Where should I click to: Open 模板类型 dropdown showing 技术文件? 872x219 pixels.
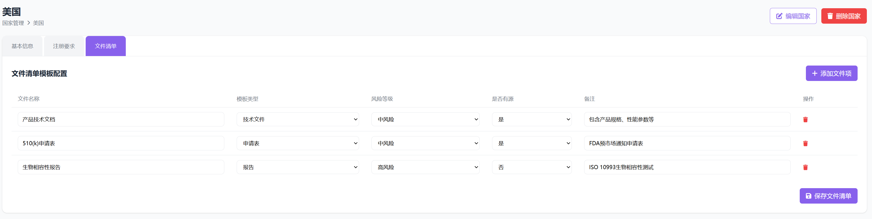coord(298,120)
